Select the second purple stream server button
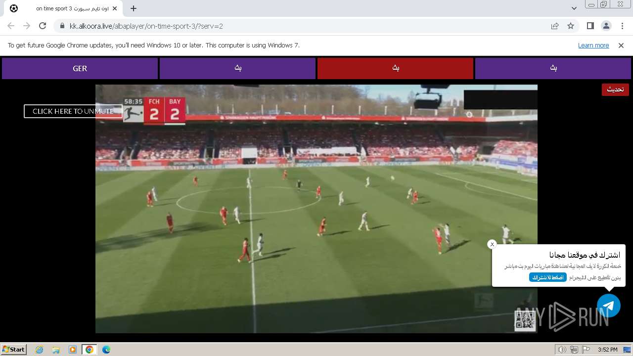This screenshot has width=633, height=356. (237, 68)
